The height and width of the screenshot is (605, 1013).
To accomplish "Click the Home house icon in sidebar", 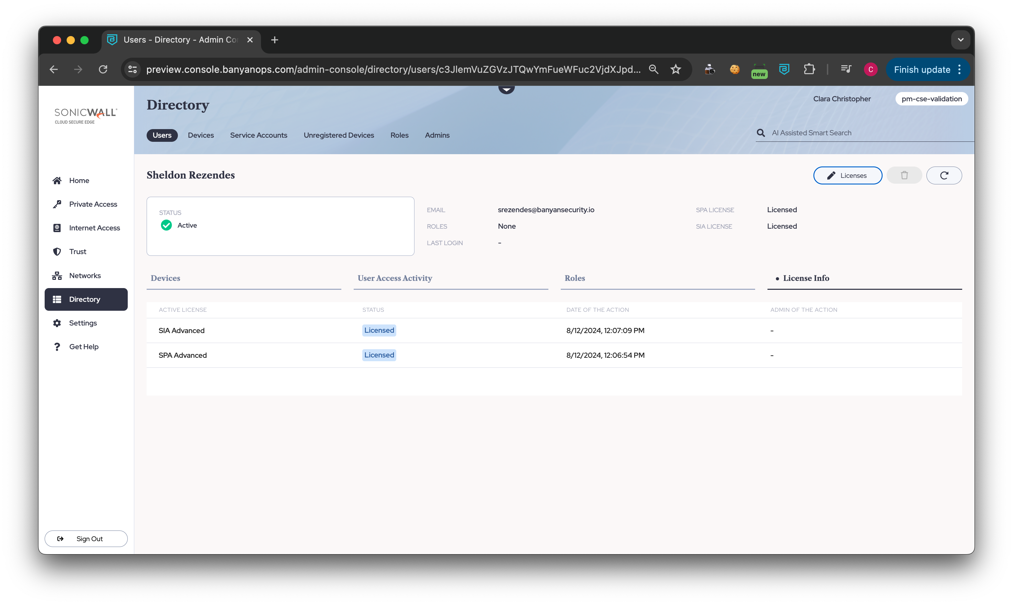I will point(57,181).
